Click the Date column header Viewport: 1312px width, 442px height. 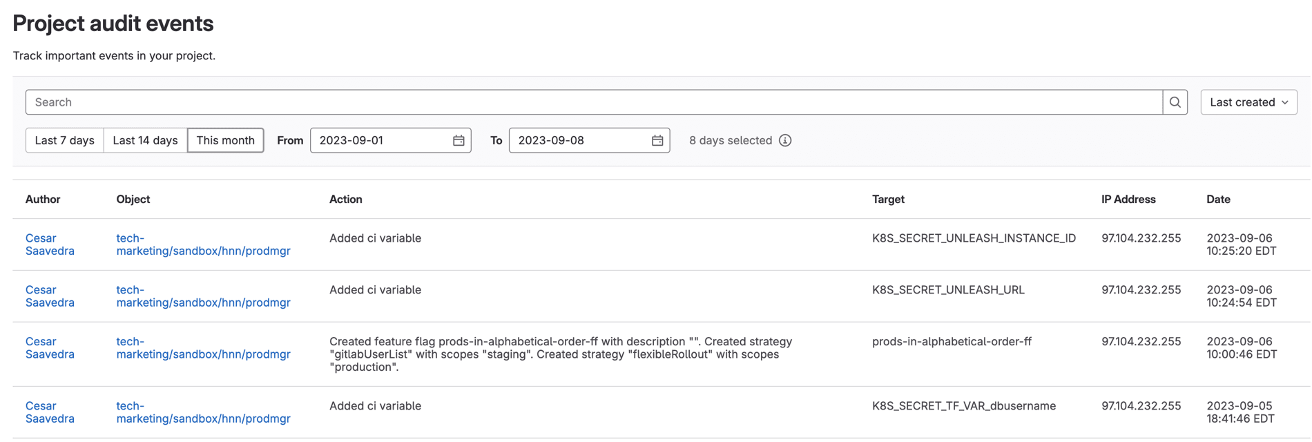point(1218,199)
